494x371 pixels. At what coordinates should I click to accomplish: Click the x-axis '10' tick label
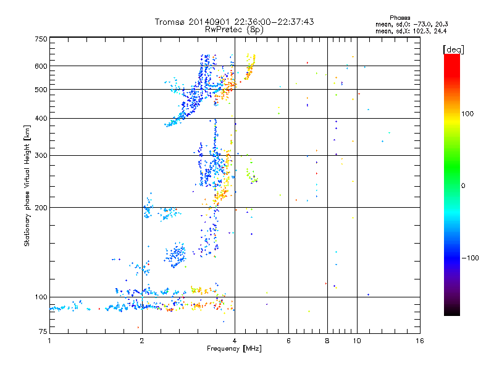[357, 341]
